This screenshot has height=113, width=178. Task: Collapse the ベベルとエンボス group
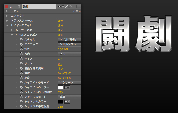point(12,35)
